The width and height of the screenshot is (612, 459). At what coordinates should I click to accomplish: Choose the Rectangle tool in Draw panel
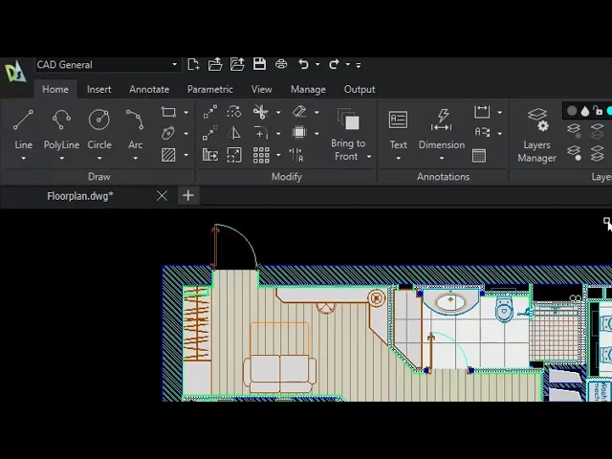[168, 113]
